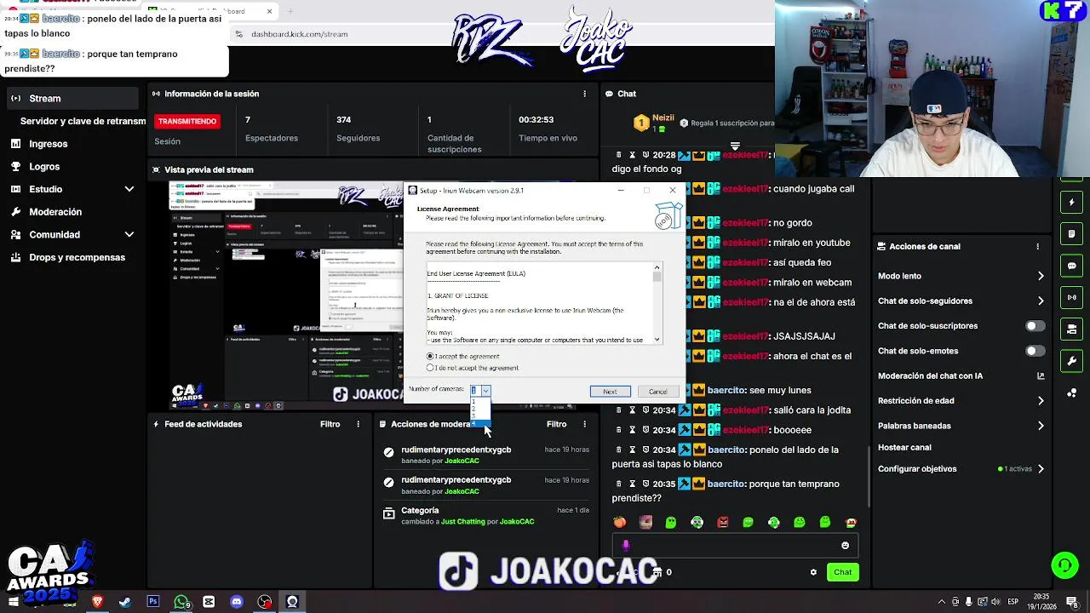Open the wrench tools sidebar icon

[x=1071, y=361]
